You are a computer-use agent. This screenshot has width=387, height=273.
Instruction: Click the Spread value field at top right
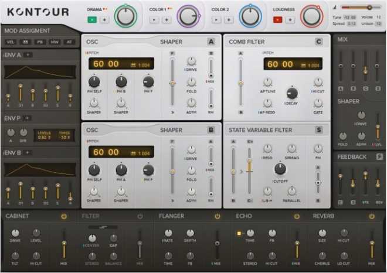point(351,23)
